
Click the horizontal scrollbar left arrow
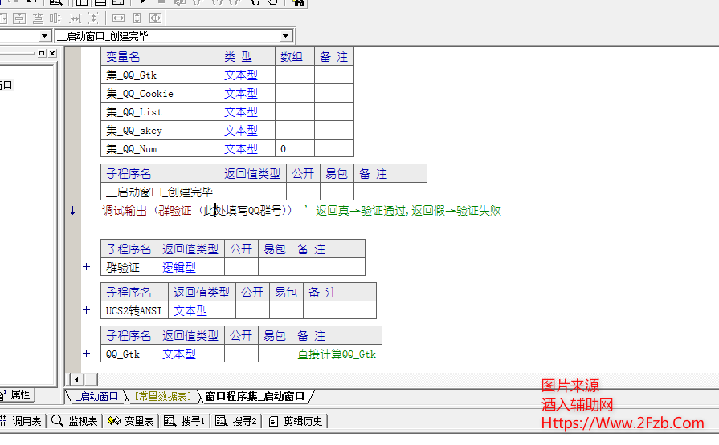(x=76, y=378)
